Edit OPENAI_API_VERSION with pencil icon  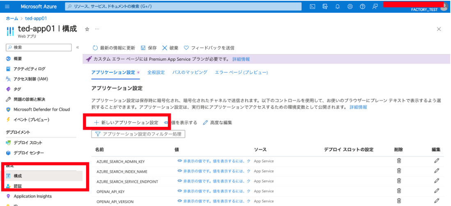click(437, 201)
